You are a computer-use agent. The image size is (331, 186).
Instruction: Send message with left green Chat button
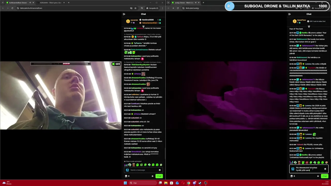point(159,176)
